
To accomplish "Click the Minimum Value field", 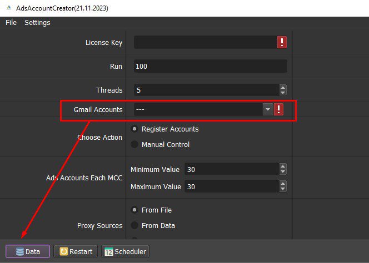I will (232, 169).
